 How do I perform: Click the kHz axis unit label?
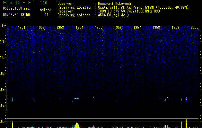3,26
